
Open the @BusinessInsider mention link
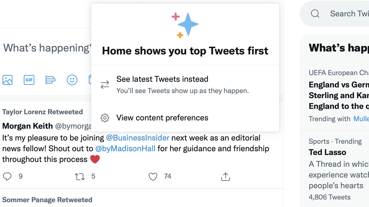click(x=138, y=138)
